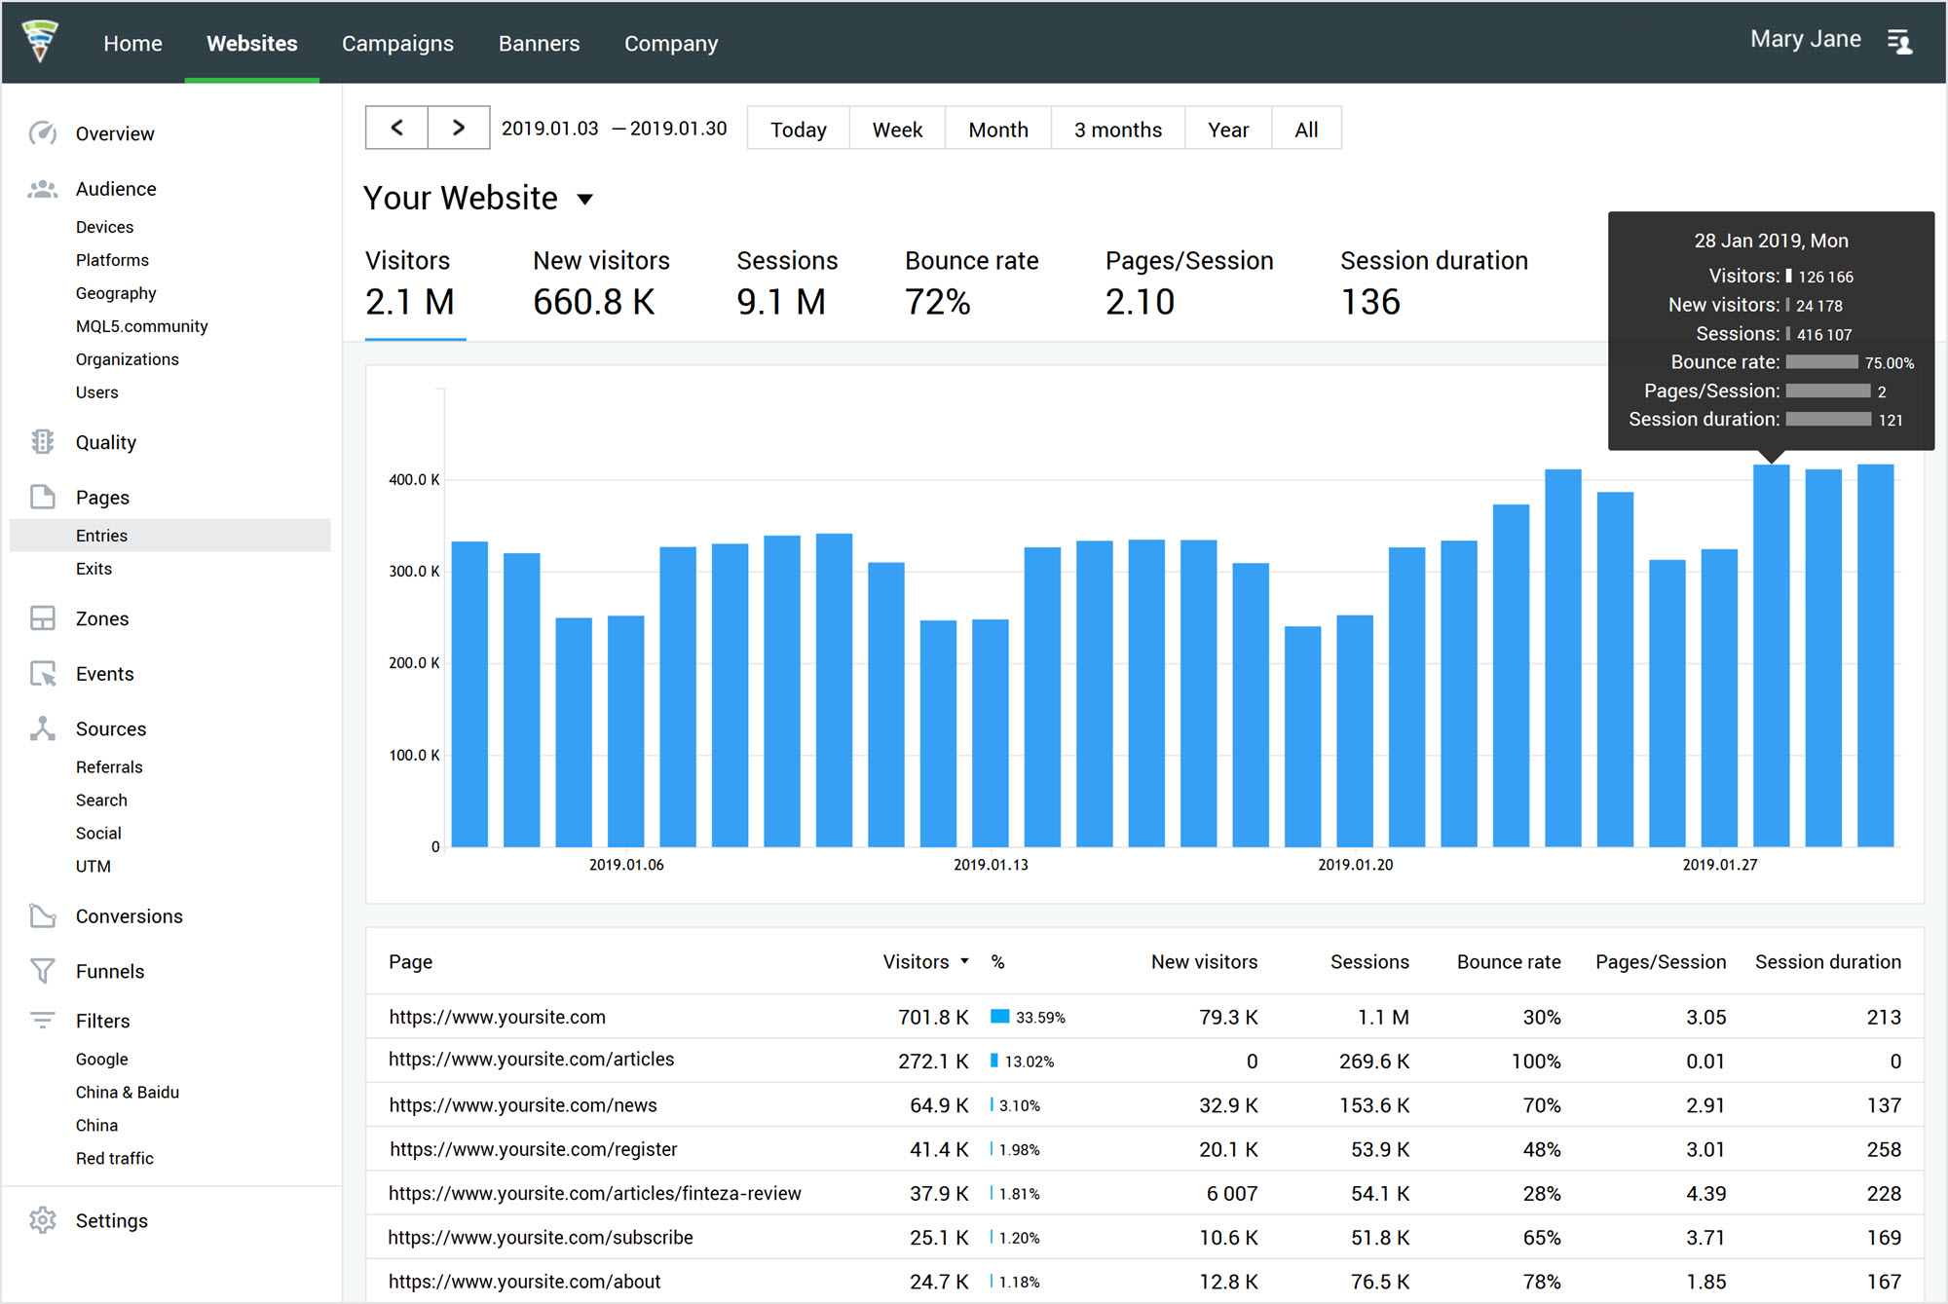Click the backward navigation arrow
The image size is (1948, 1304).
click(x=398, y=129)
